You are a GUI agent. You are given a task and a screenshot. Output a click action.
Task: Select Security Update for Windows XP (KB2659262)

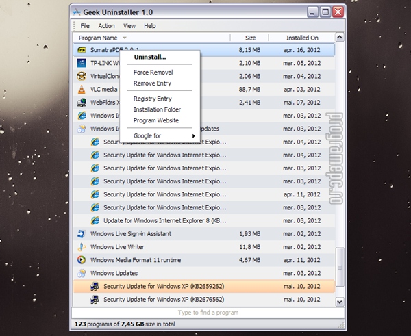pyautogui.click(x=204, y=286)
